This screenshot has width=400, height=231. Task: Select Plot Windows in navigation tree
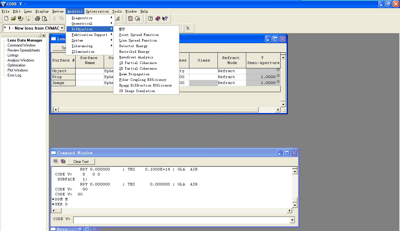pos(18,70)
